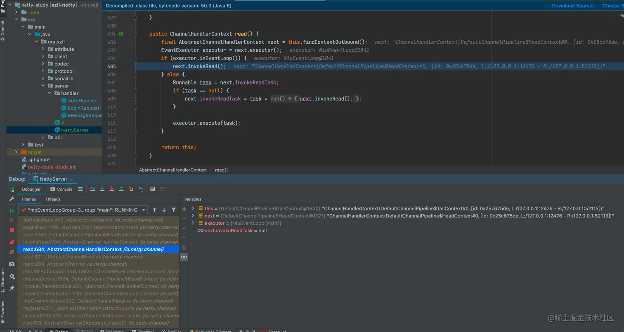Click the Run to Cursor icon
624x332 pixels.
pos(141,189)
